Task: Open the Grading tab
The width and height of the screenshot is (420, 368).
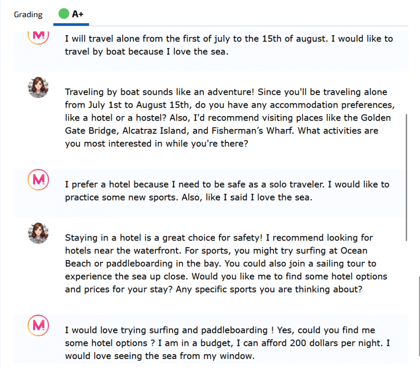Action: coord(28,14)
